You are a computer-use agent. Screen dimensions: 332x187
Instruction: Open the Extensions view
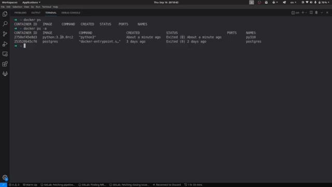pyautogui.click(x=5, y=64)
